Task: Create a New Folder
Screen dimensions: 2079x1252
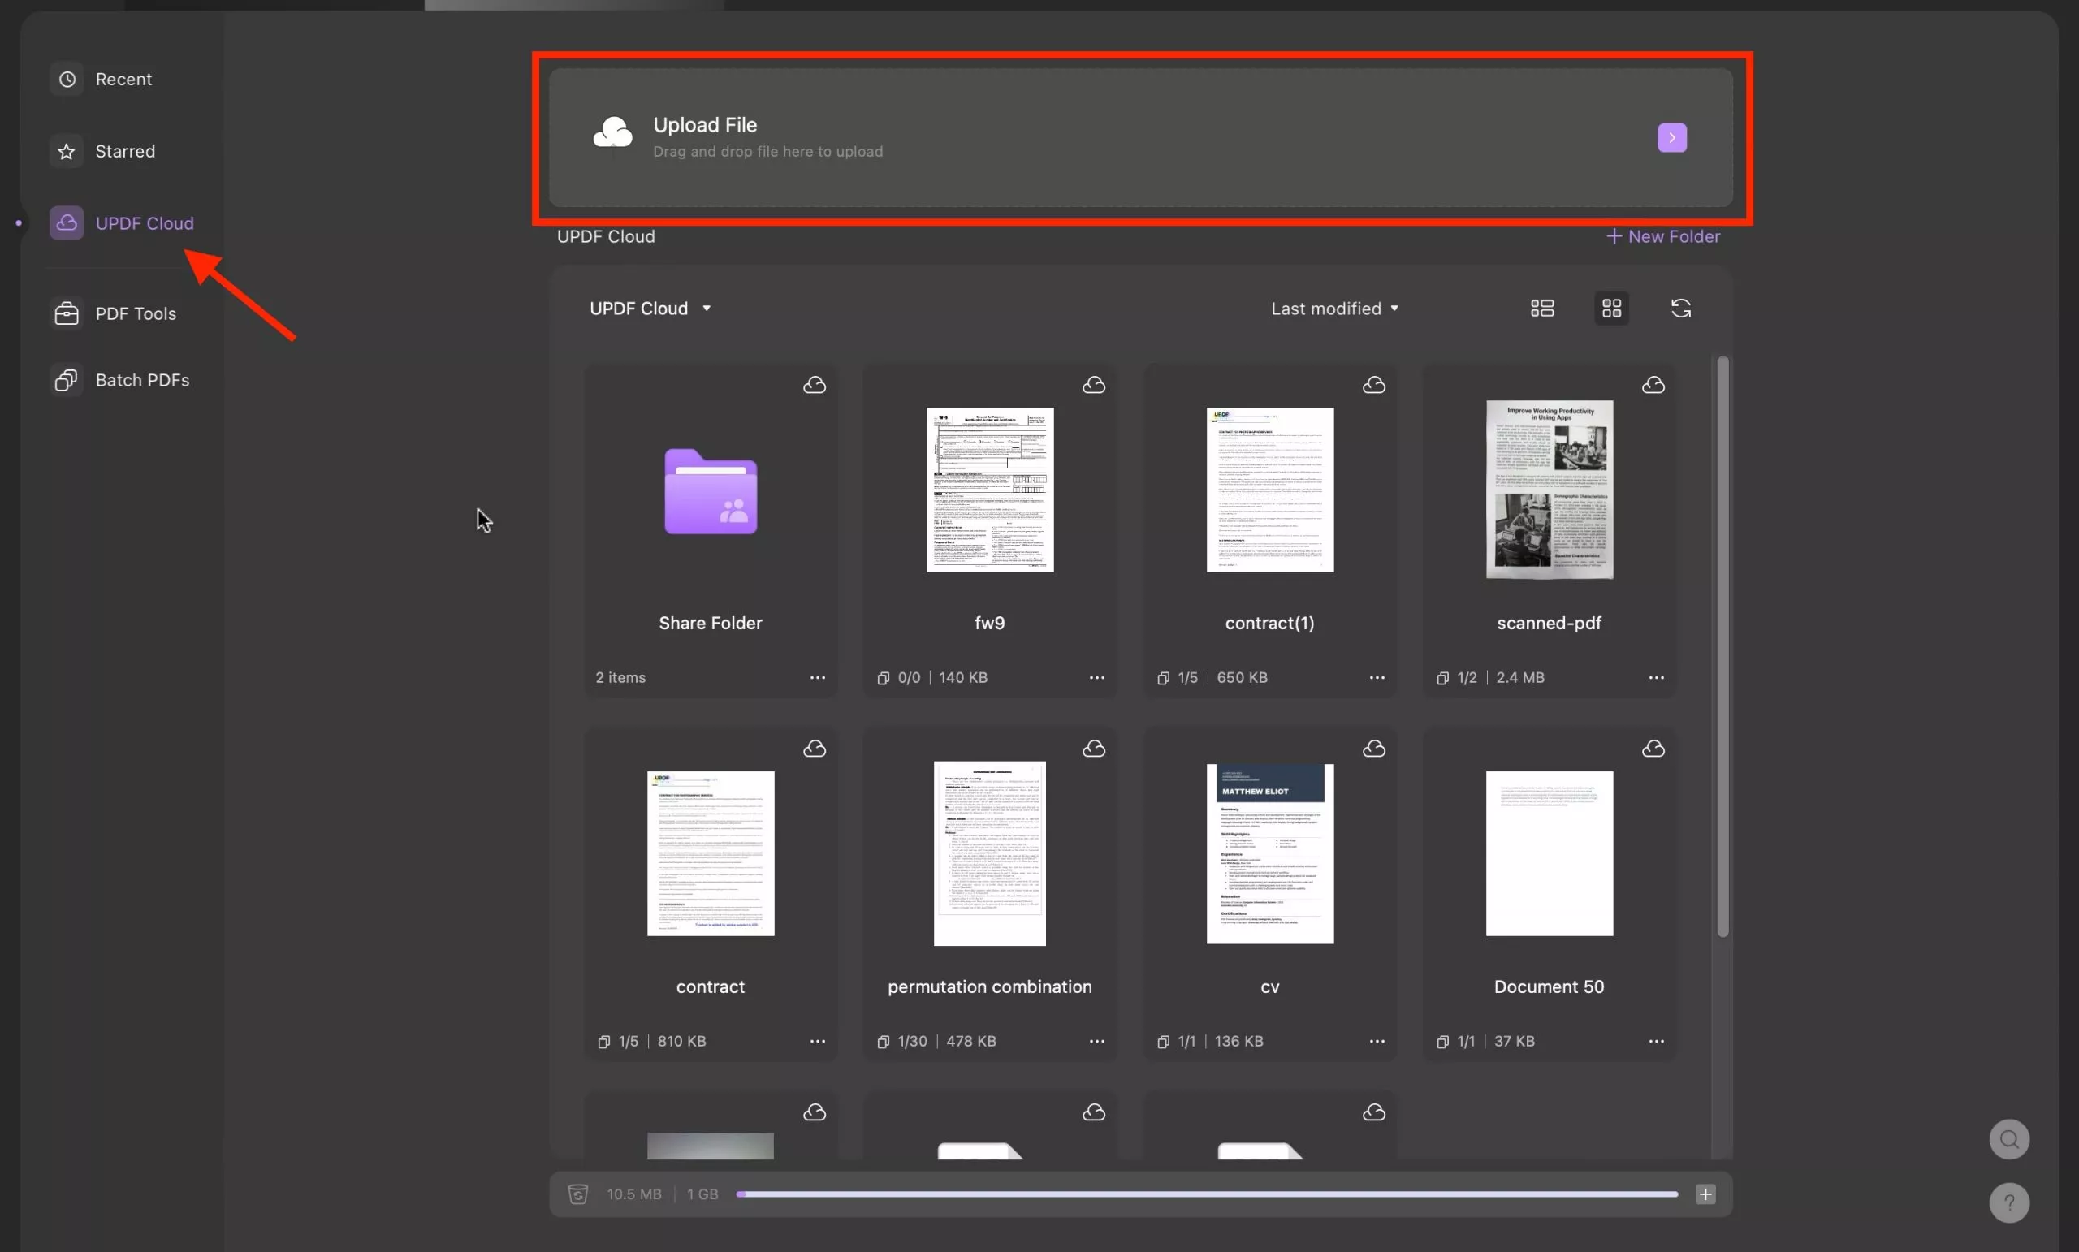Action: [1662, 236]
